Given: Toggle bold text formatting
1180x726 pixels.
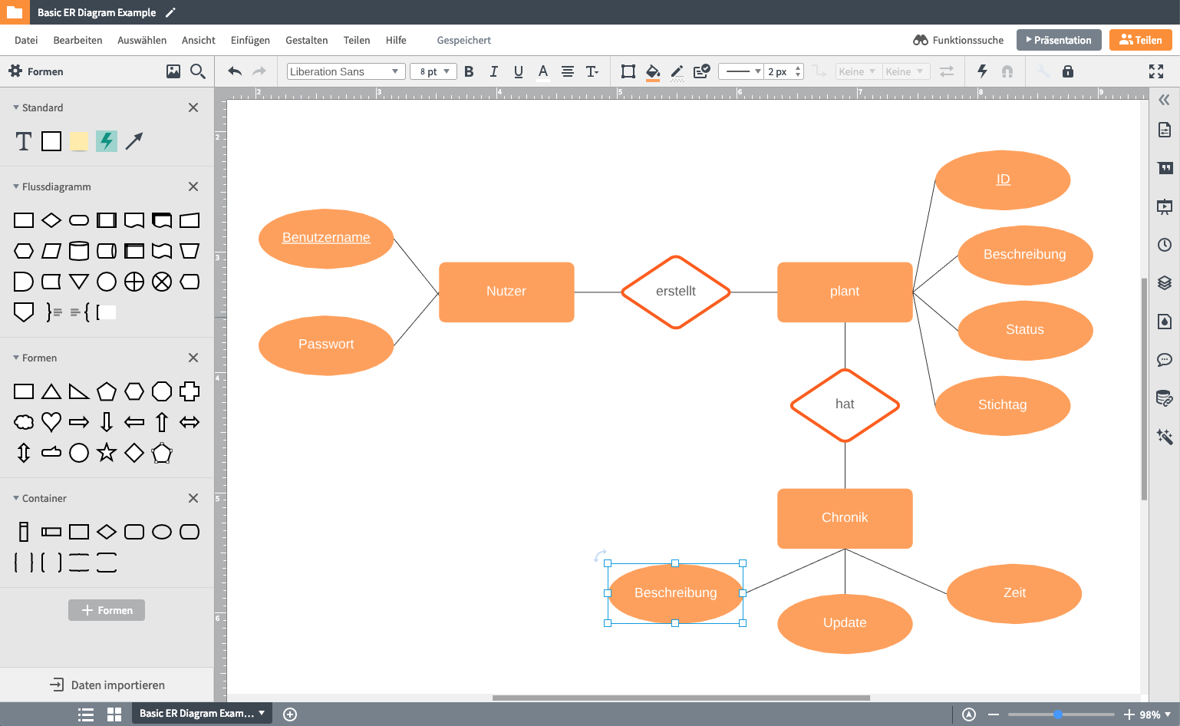Looking at the screenshot, I should tap(469, 71).
